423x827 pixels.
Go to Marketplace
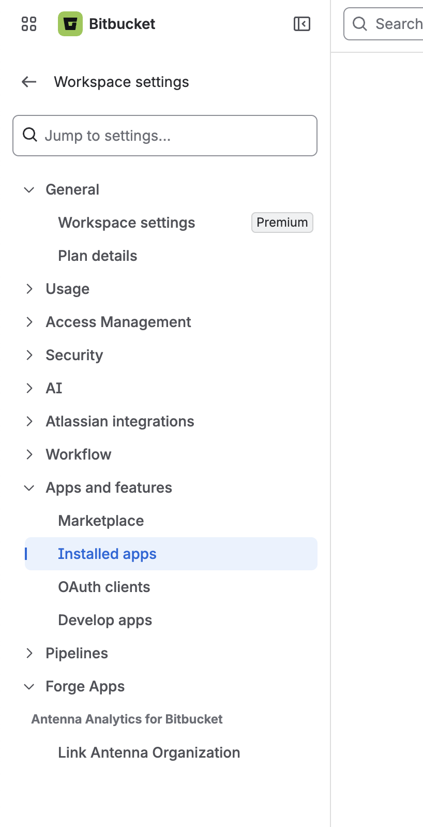pyautogui.click(x=101, y=521)
